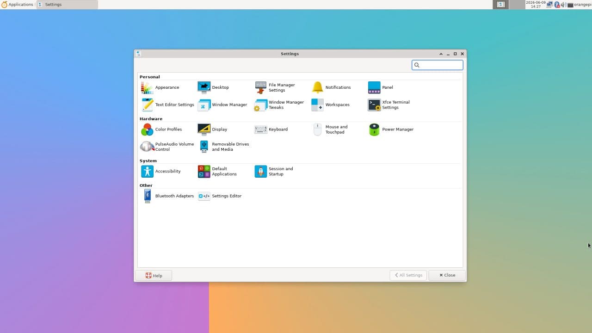This screenshot has width=592, height=333.
Task: Open the Appearance settings icon
Action: 147,87
